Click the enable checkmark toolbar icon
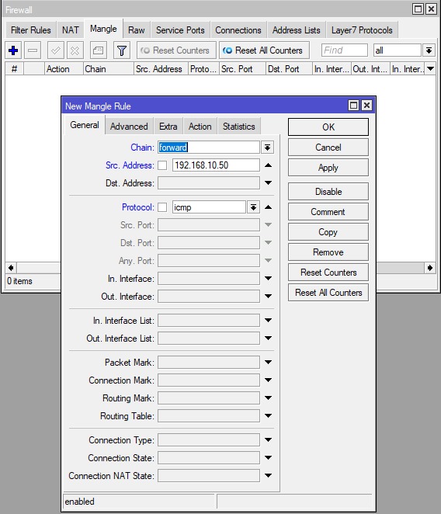This screenshot has width=441, height=514. (x=55, y=50)
